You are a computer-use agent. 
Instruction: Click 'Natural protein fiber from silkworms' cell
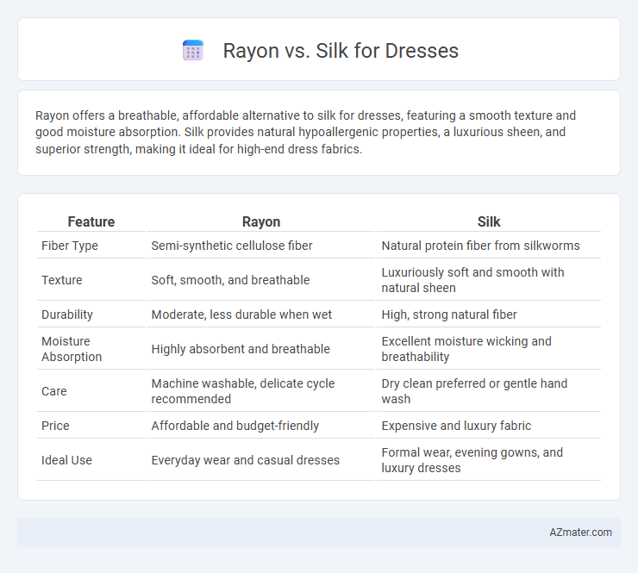coord(480,246)
